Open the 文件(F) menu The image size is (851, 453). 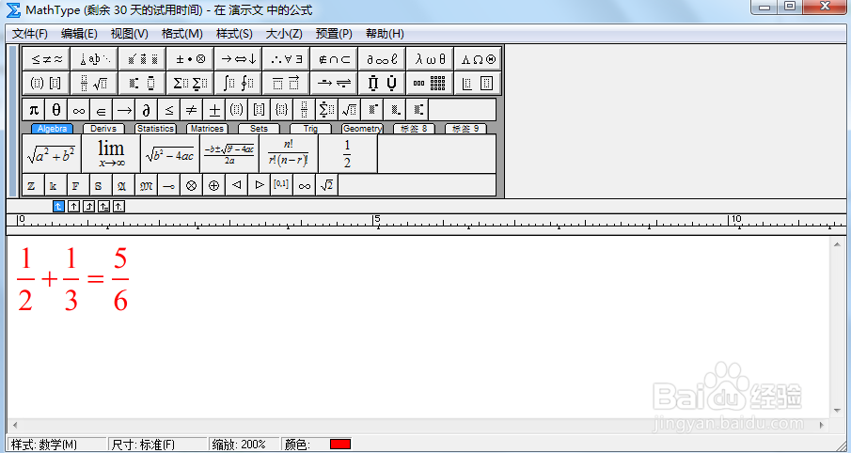30,34
